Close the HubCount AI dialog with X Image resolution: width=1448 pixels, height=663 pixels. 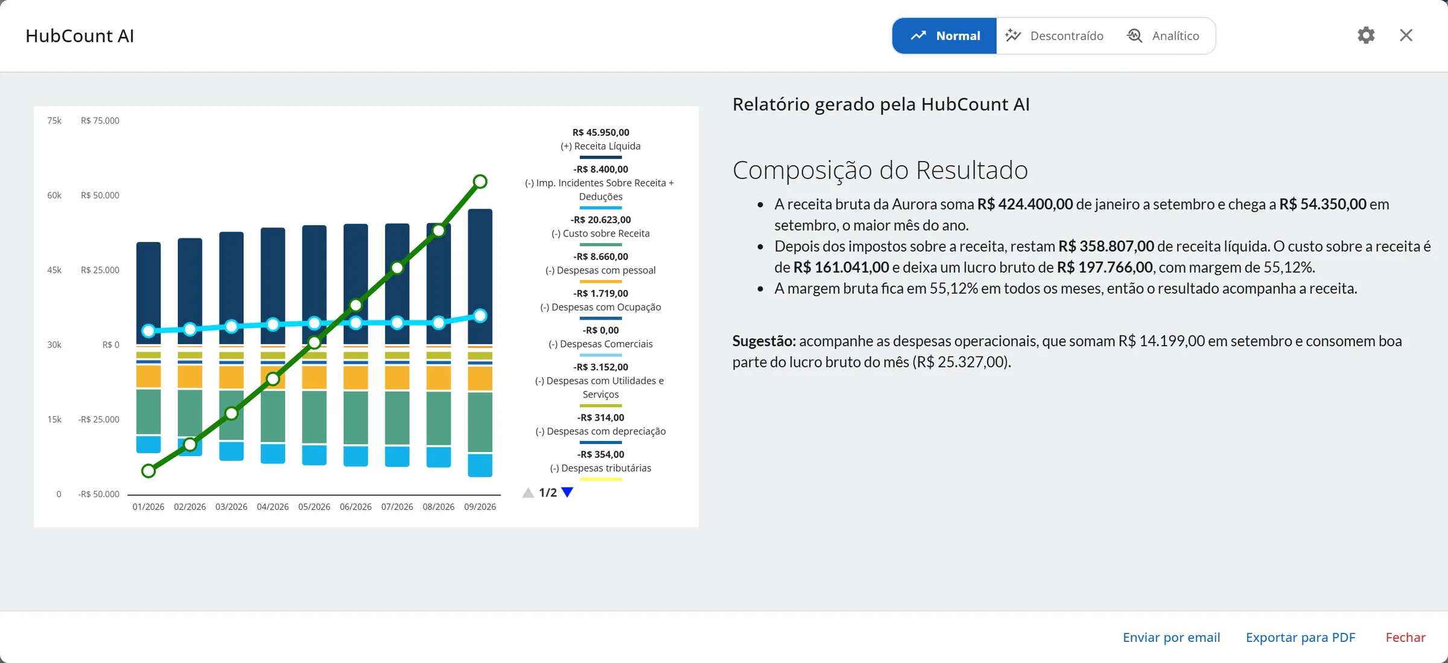[1406, 36]
